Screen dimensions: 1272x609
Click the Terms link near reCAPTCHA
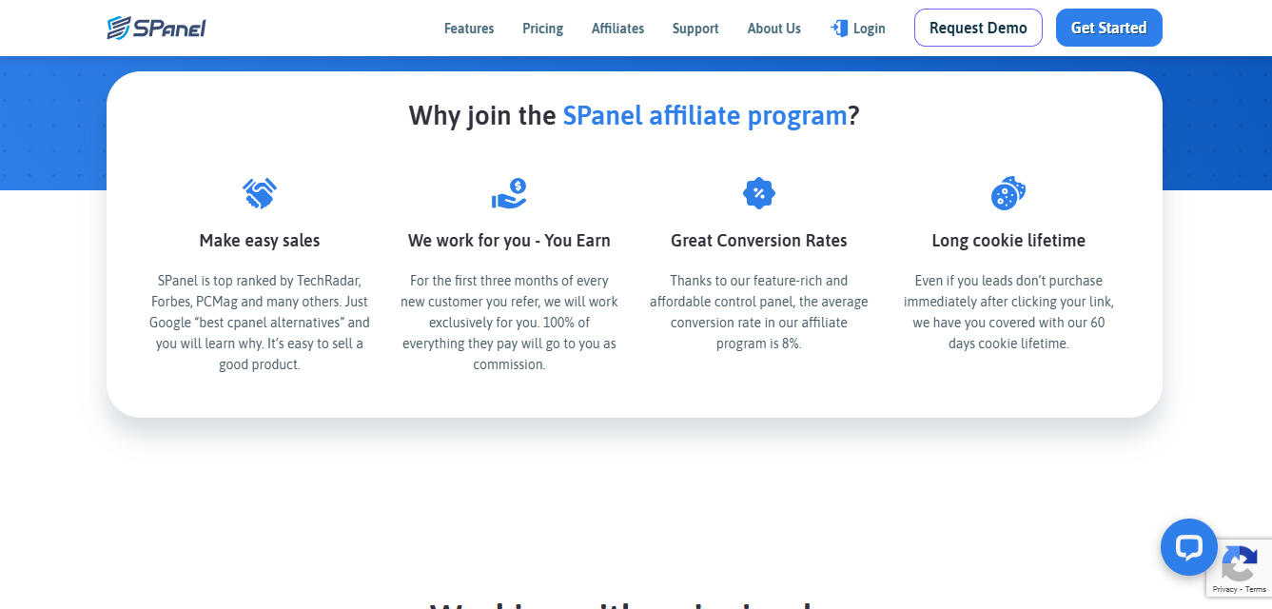[1257, 590]
